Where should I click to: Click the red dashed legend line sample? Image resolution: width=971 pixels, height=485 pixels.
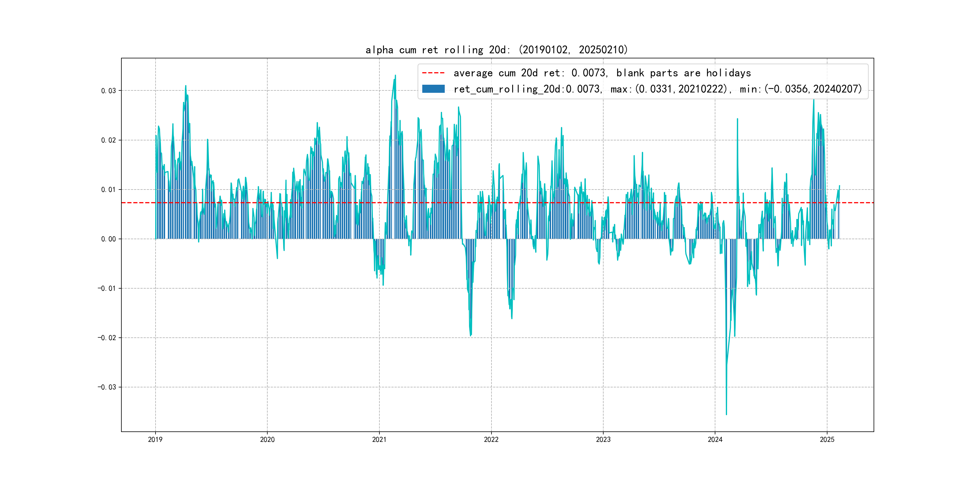click(433, 73)
